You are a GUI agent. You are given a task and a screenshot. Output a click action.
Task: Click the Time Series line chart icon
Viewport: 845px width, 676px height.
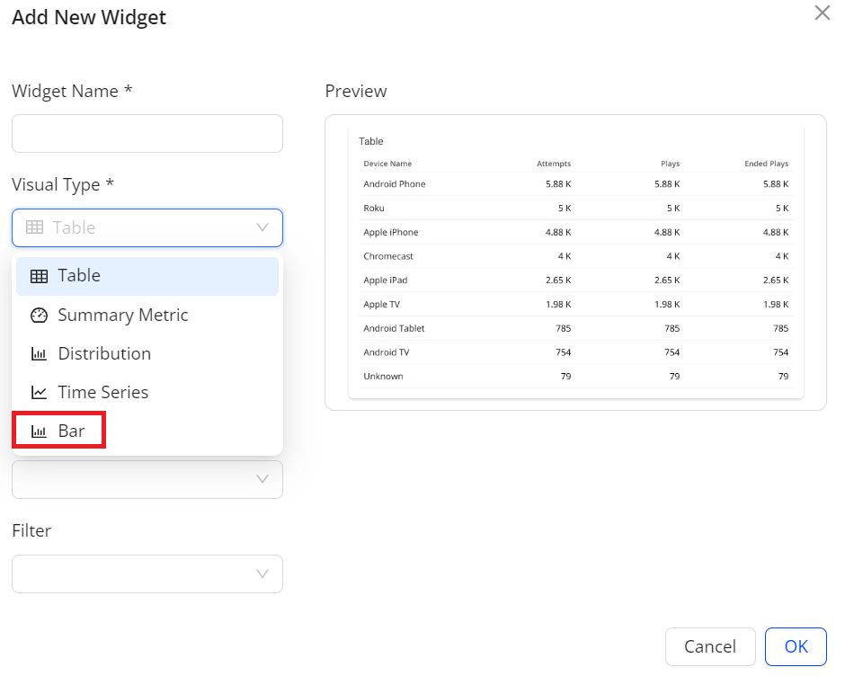coord(39,393)
